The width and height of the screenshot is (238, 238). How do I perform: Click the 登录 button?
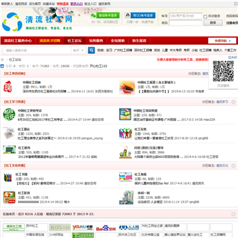click(x=213, y=22)
